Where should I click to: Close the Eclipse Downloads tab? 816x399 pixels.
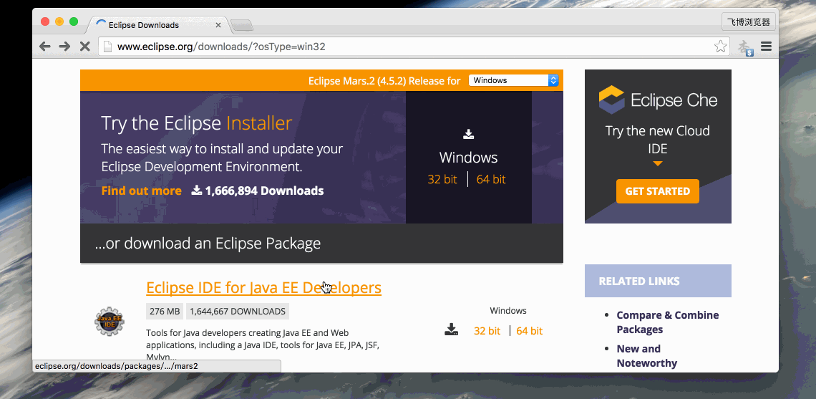tap(218, 25)
